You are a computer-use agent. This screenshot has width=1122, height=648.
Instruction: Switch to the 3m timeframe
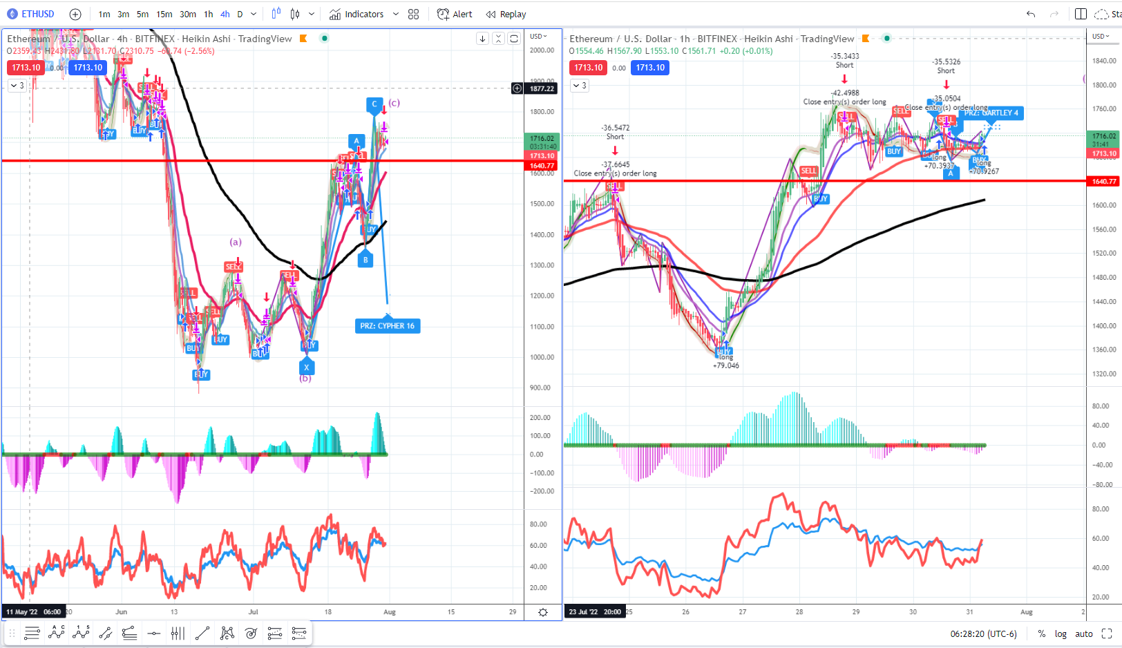(124, 14)
